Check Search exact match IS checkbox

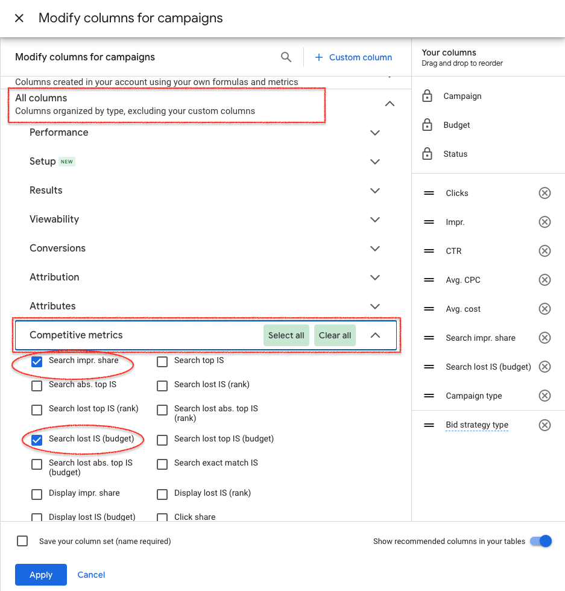162,464
